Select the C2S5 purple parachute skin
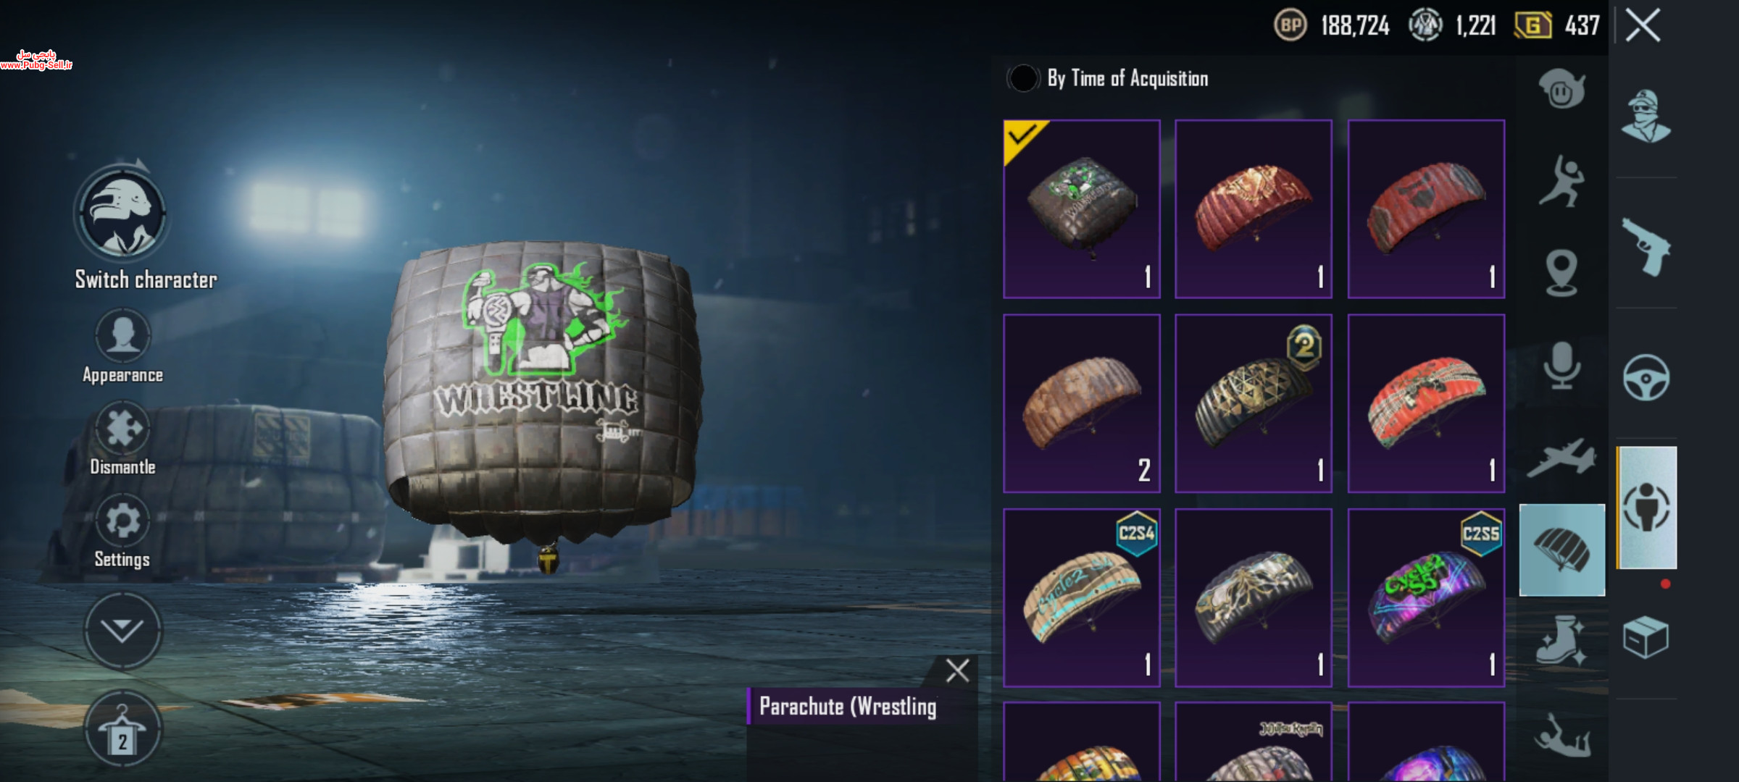This screenshot has height=782, width=1739. pos(1426,597)
